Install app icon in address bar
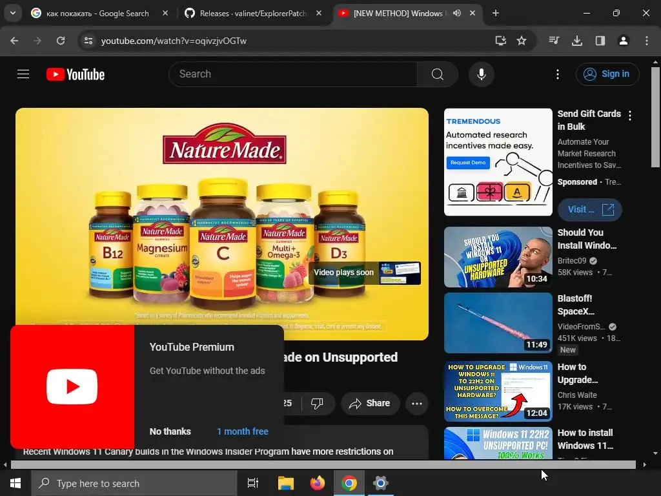661x496 pixels. click(500, 41)
